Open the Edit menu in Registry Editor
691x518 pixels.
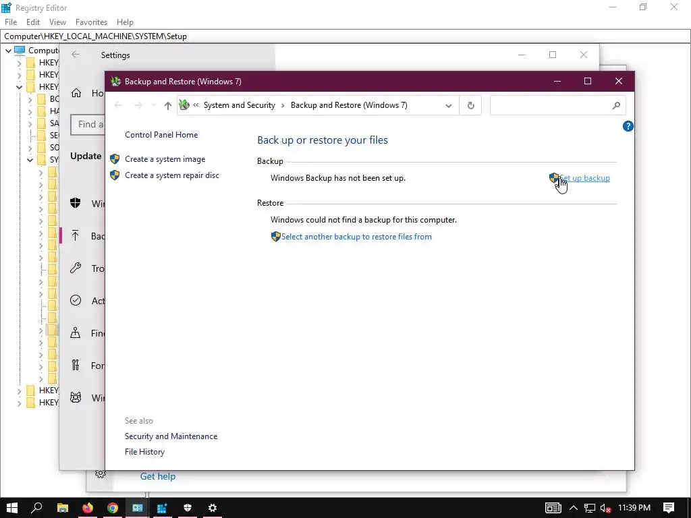(33, 22)
